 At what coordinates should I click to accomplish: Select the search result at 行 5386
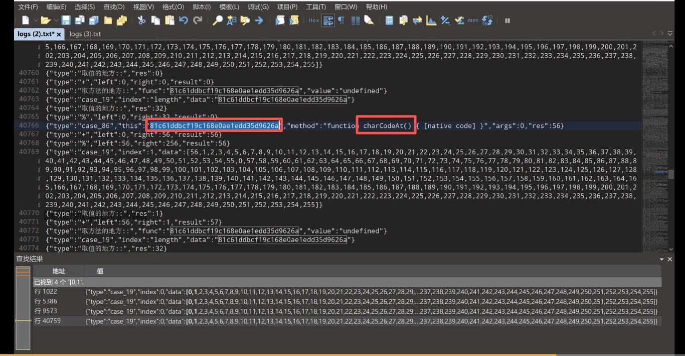click(347, 301)
